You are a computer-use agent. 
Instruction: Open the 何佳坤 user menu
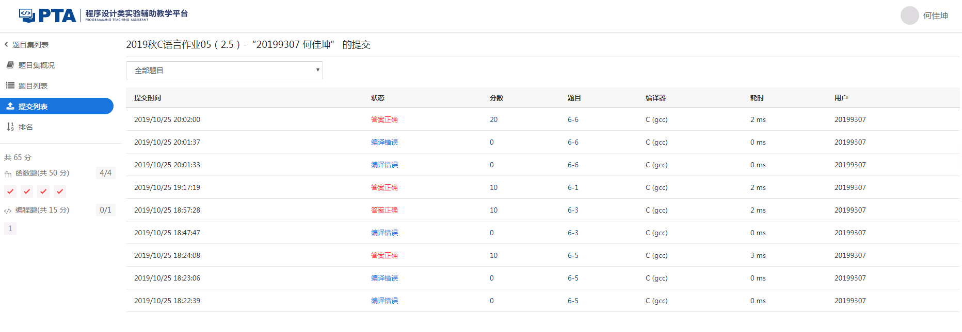click(935, 15)
